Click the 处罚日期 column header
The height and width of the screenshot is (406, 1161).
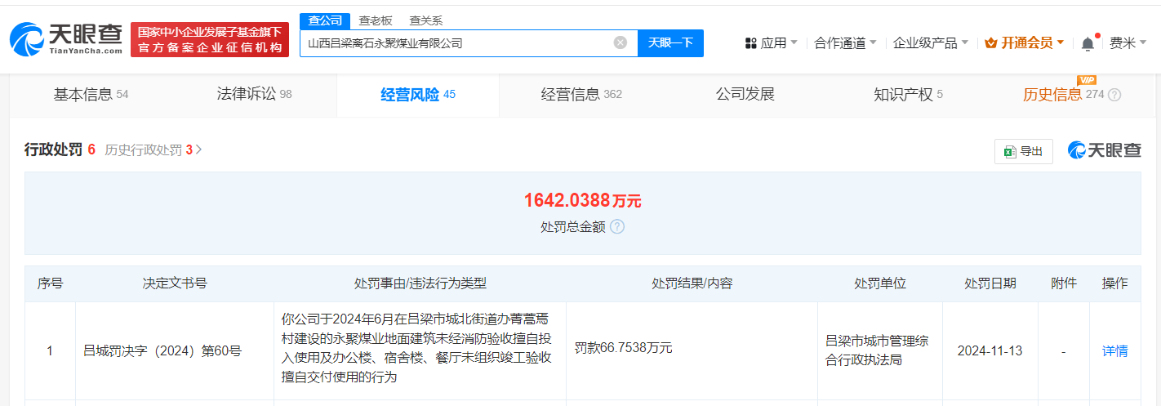pyautogui.click(x=990, y=283)
